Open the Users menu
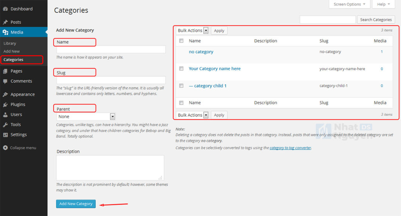The image size is (401, 216). (x=16, y=115)
